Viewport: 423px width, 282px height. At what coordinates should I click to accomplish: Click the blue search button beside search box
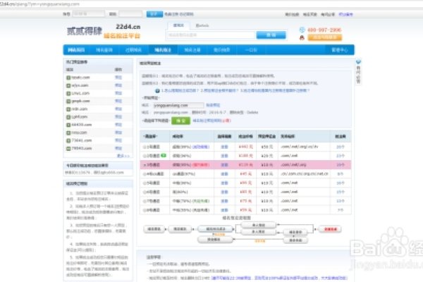pos(266,34)
